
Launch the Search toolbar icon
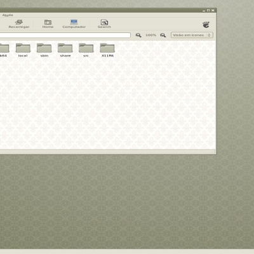pos(104,22)
